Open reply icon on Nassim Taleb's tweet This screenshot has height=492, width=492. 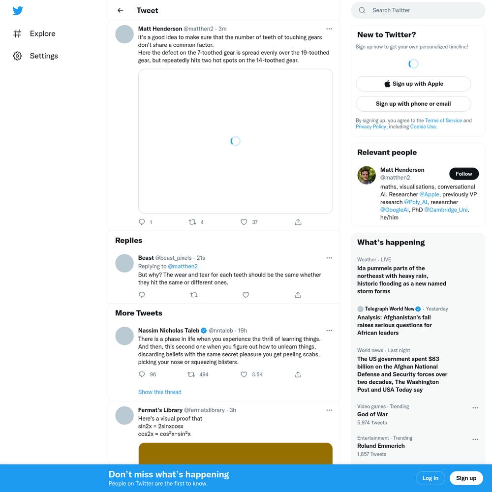[x=142, y=374]
